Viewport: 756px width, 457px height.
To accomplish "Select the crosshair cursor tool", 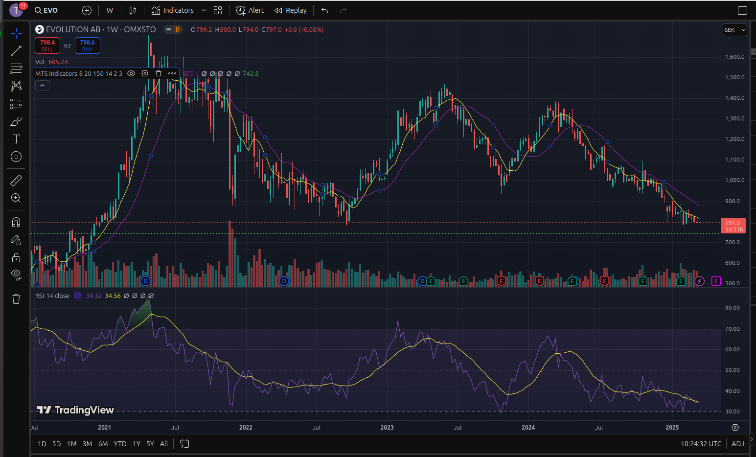I will [16, 33].
